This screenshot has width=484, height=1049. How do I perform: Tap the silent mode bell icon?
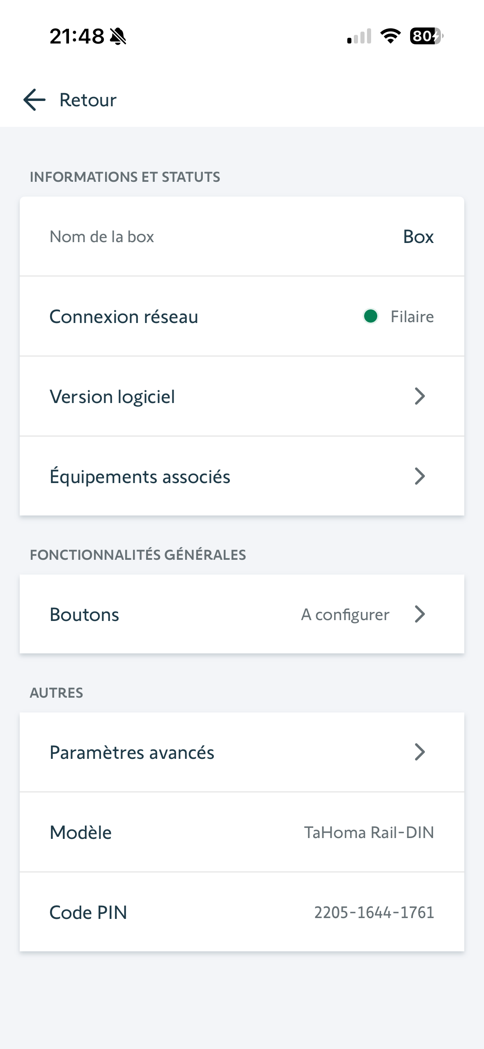(x=118, y=37)
